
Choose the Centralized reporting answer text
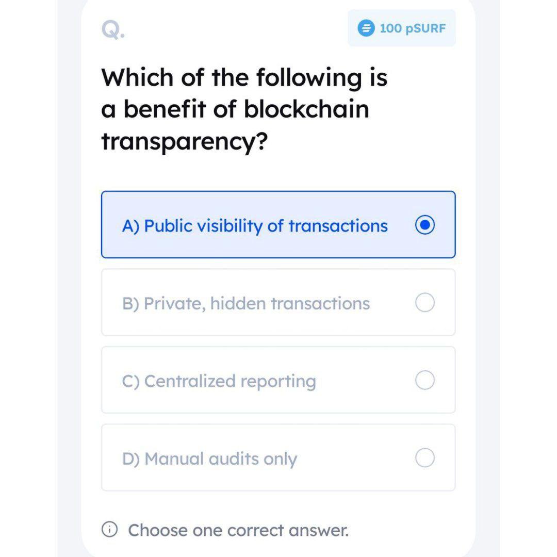pyautogui.click(x=230, y=381)
